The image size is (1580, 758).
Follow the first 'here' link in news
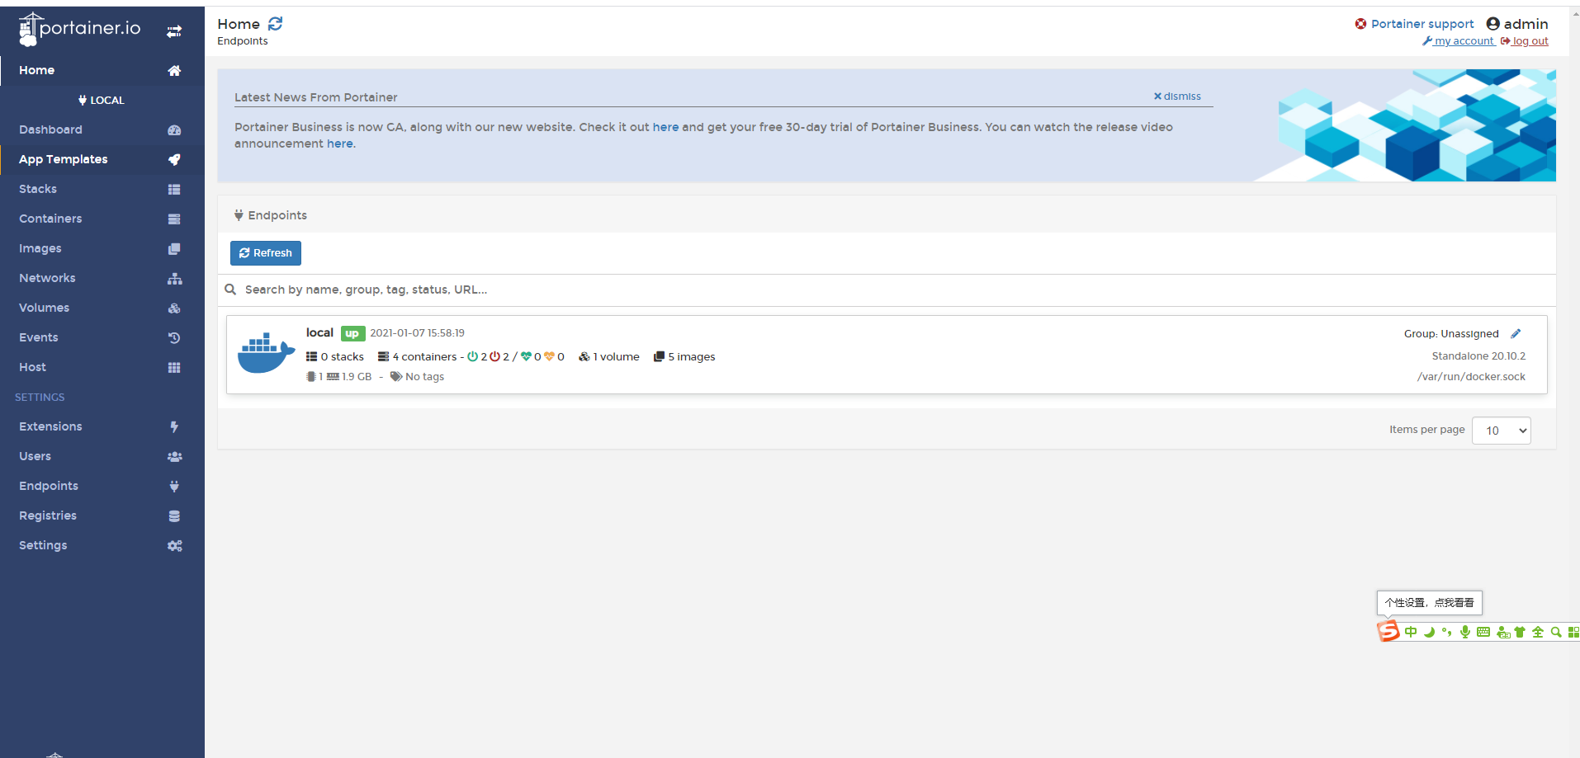(665, 127)
